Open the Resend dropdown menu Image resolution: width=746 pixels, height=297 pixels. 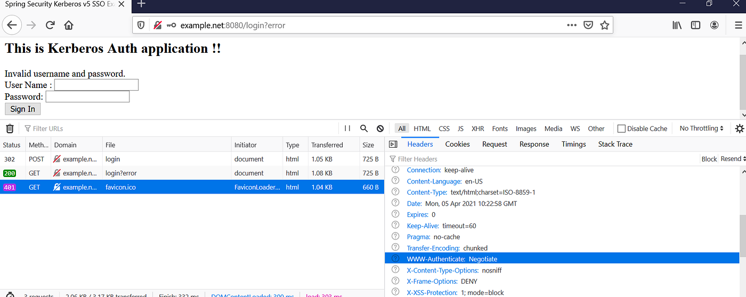coord(733,159)
